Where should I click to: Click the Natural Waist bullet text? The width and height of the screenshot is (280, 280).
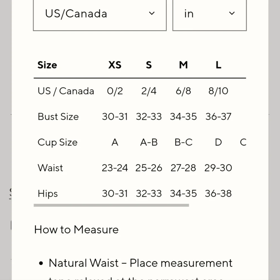[x=140, y=263]
